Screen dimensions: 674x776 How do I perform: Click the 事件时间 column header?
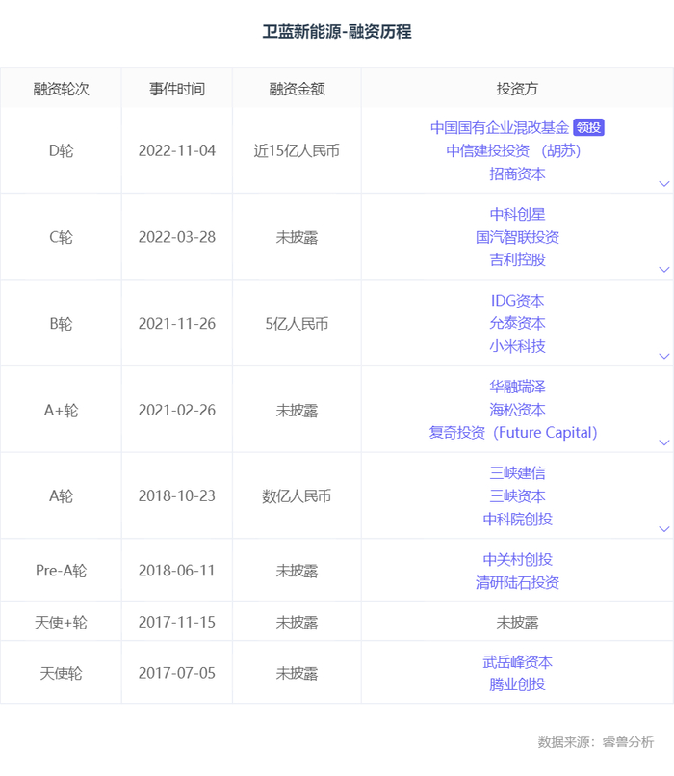click(177, 89)
